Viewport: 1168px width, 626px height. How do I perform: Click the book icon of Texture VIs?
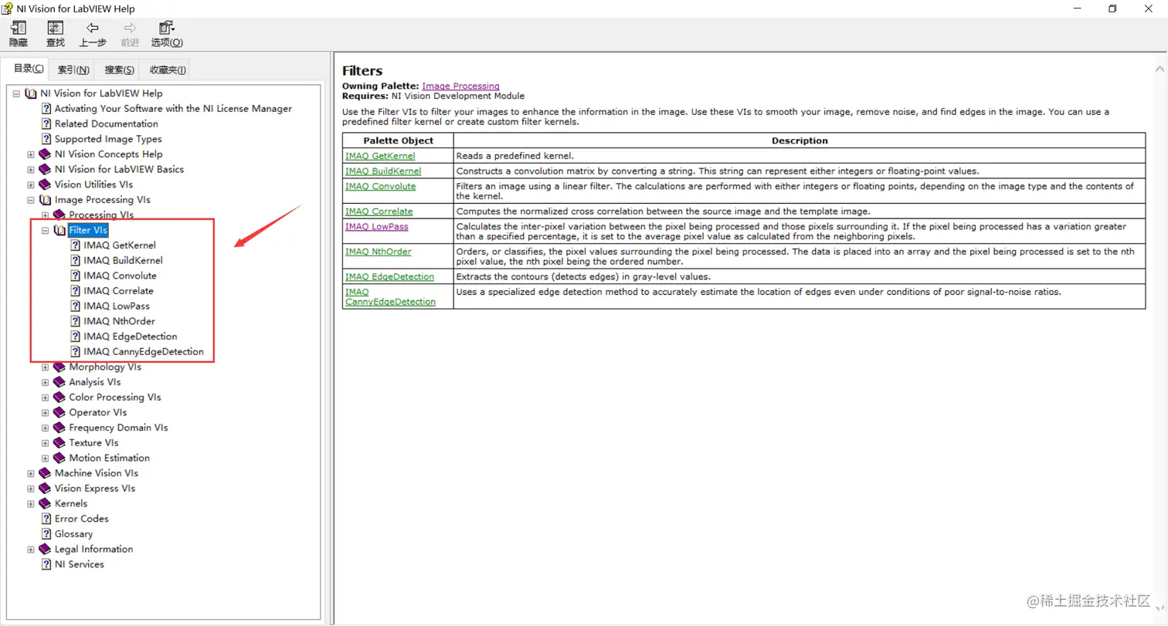60,442
